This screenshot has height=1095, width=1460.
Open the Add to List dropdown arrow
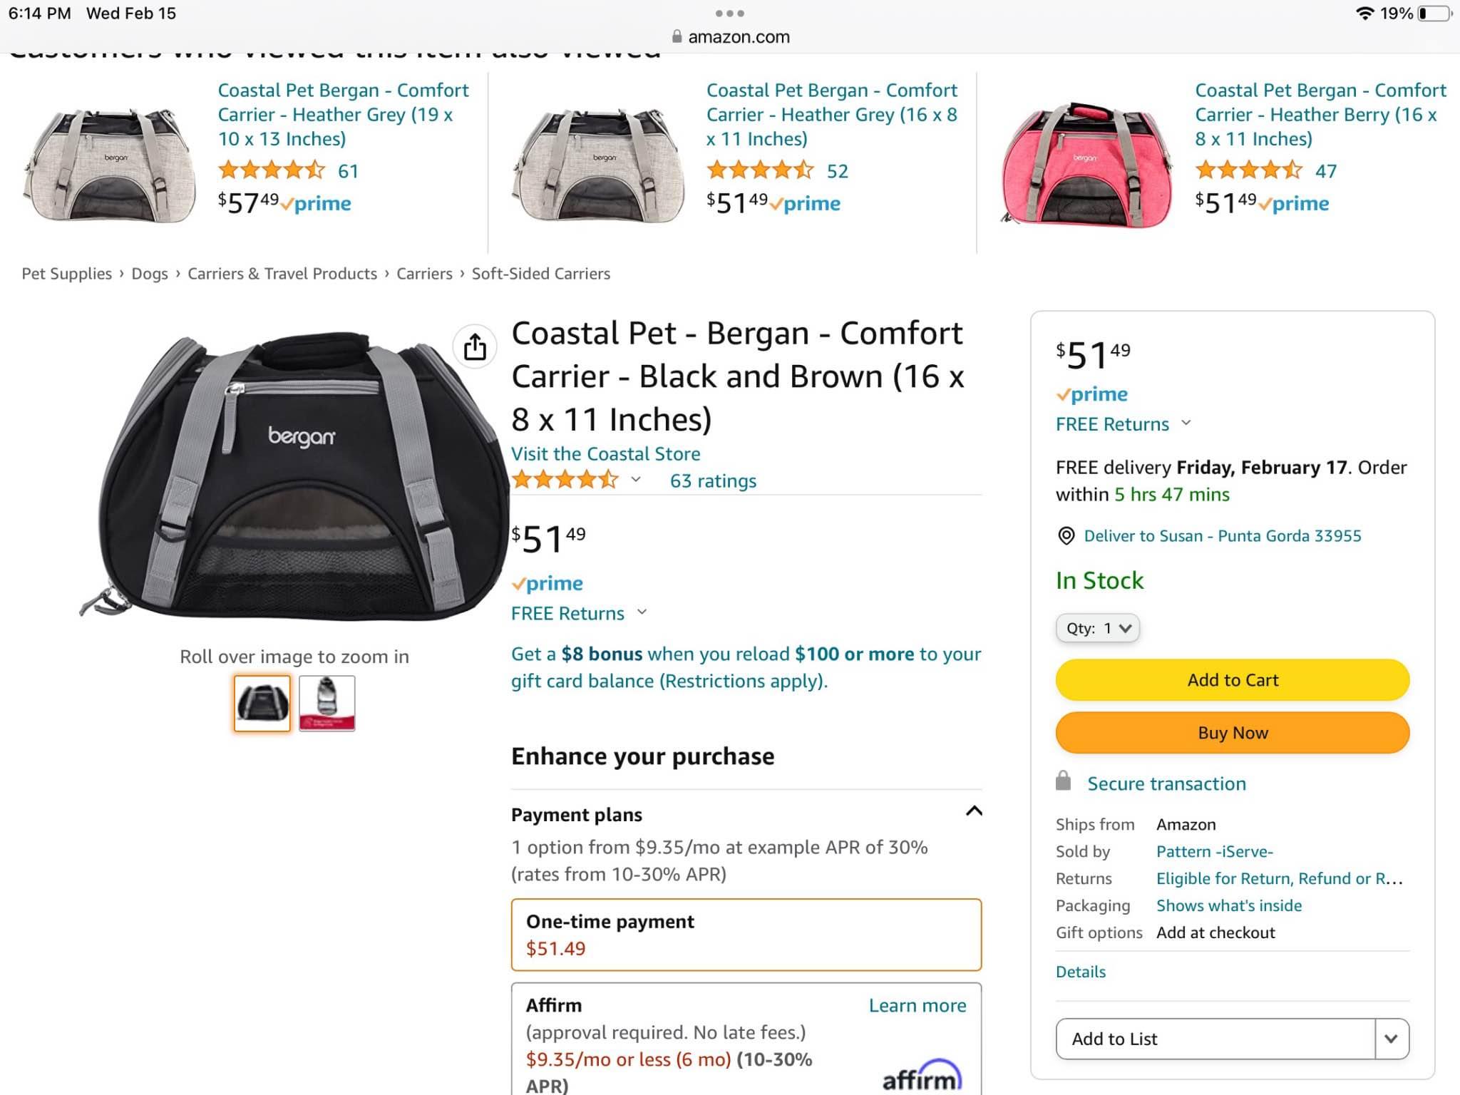[1391, 1039]
